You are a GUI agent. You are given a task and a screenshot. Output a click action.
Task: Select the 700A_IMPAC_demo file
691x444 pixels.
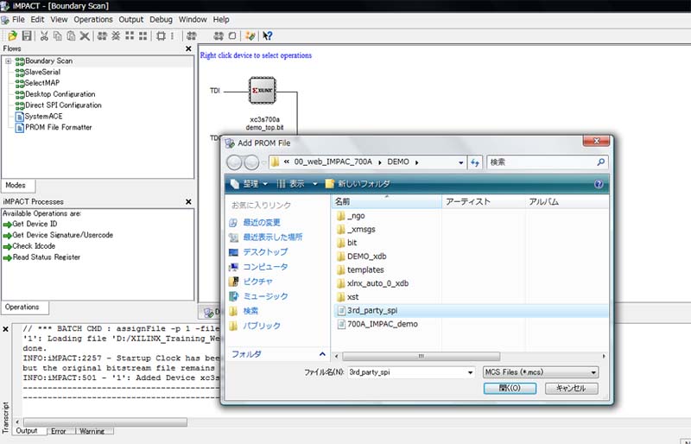pos(377,324)
